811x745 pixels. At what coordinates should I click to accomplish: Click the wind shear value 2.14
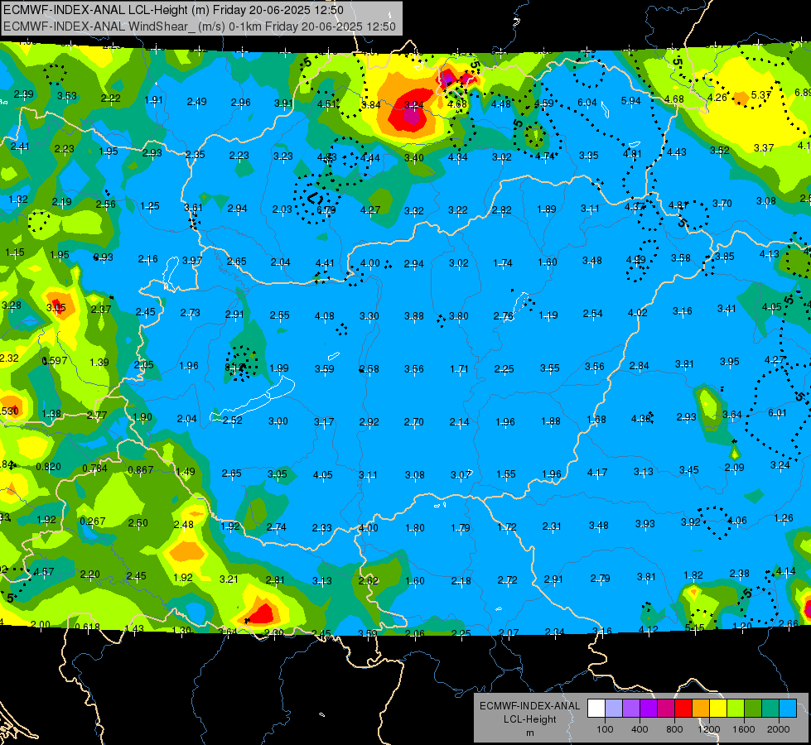[x=459, y=422]
